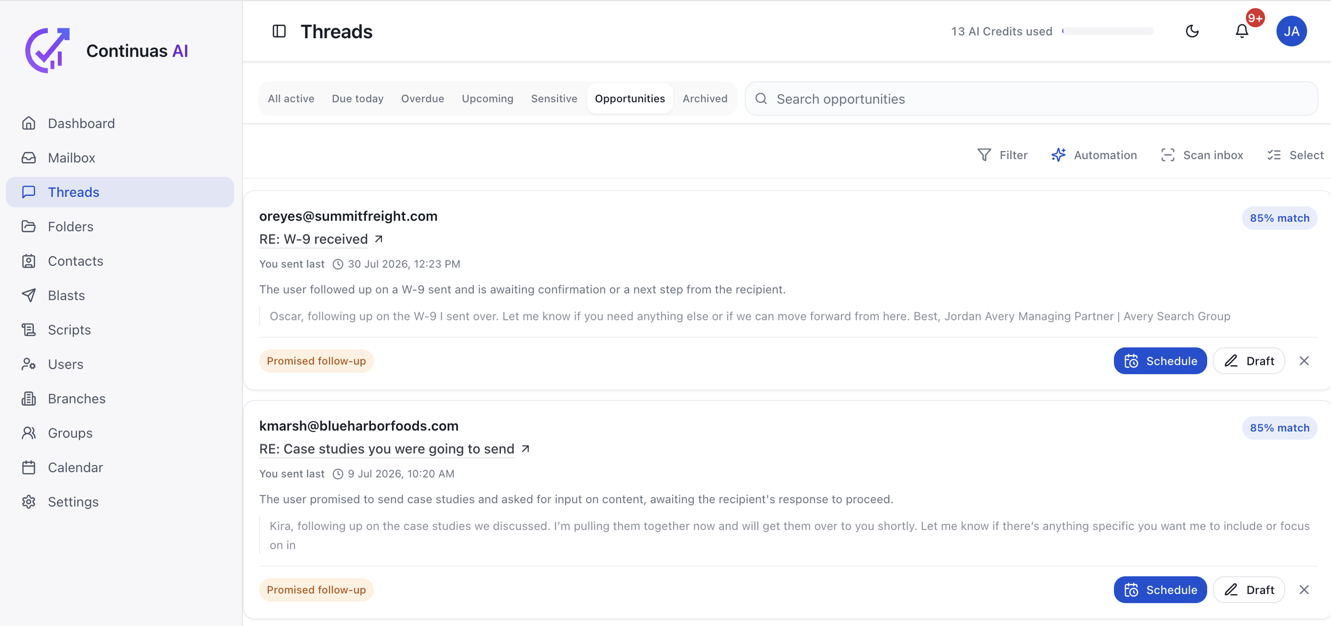Open Dashboard from the sidebar

coord(120,123)
